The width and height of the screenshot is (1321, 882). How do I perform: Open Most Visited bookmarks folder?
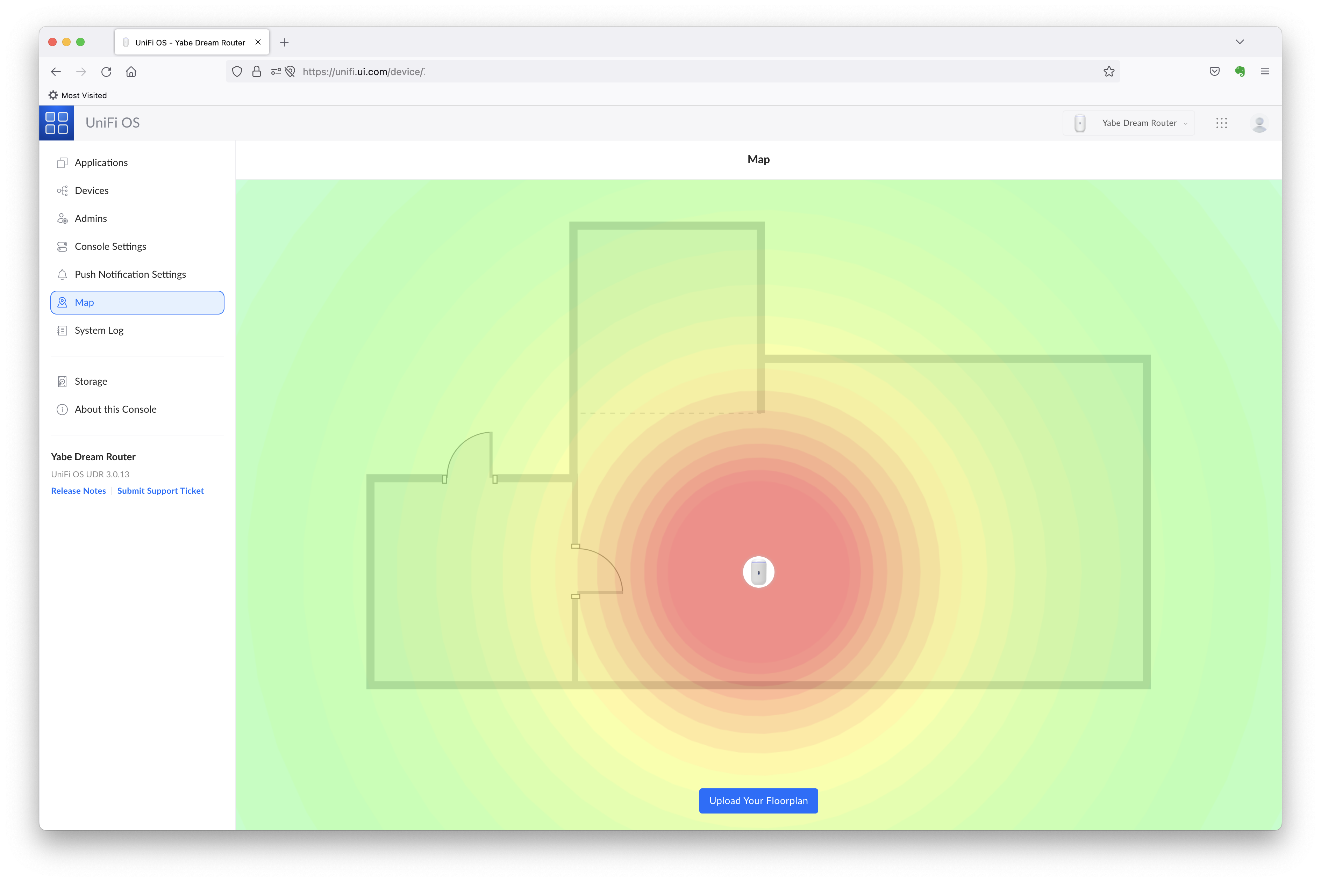[78, 95]
